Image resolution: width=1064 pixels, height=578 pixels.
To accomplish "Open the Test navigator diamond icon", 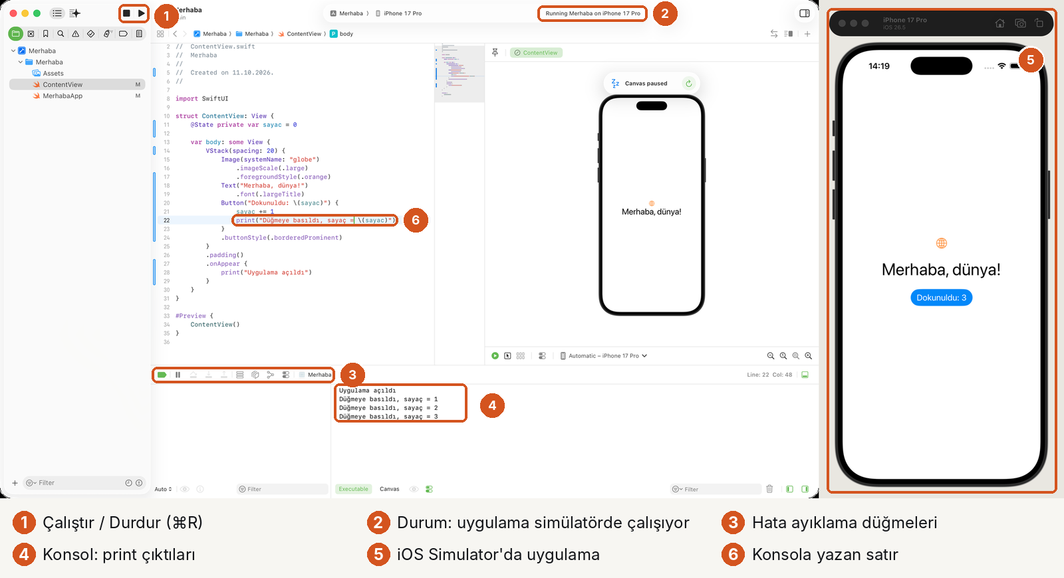I will pyautogui.click(x=91, y=33).
